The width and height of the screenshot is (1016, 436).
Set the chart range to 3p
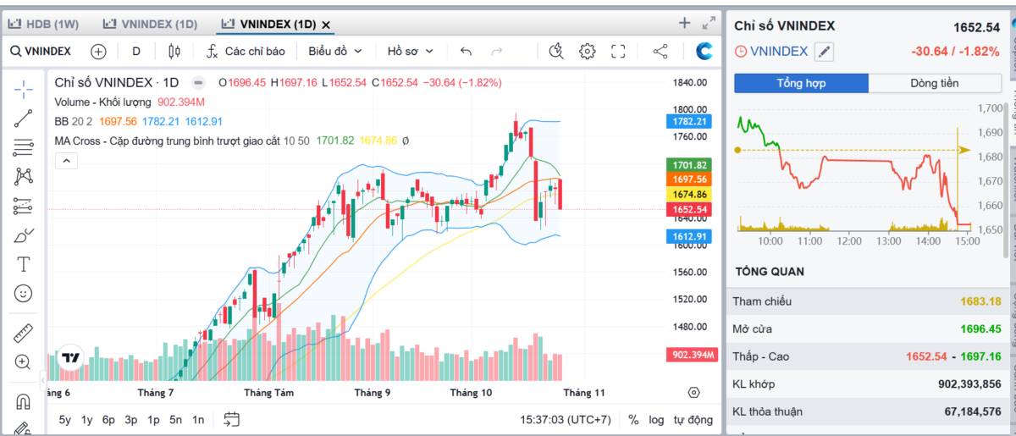tap(130, 419)
